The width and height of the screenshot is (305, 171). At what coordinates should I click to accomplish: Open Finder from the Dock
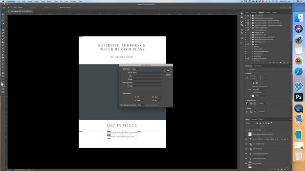[299, 18]
